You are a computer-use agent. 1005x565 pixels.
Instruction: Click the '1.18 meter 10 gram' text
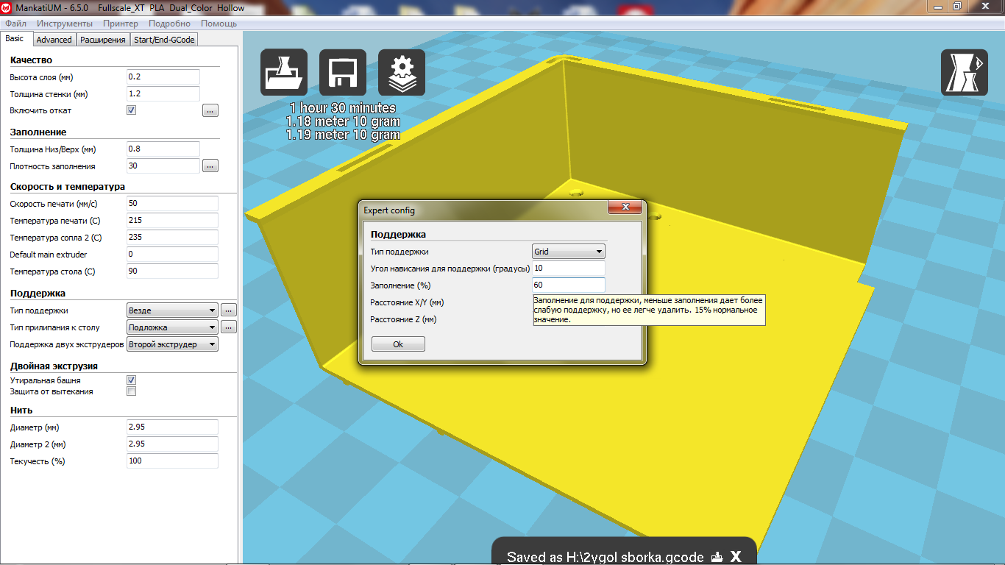343,121
